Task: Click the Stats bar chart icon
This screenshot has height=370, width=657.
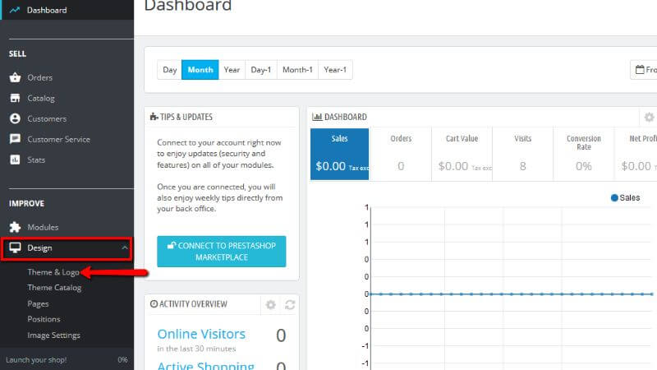Action: (x=15, y=160)
